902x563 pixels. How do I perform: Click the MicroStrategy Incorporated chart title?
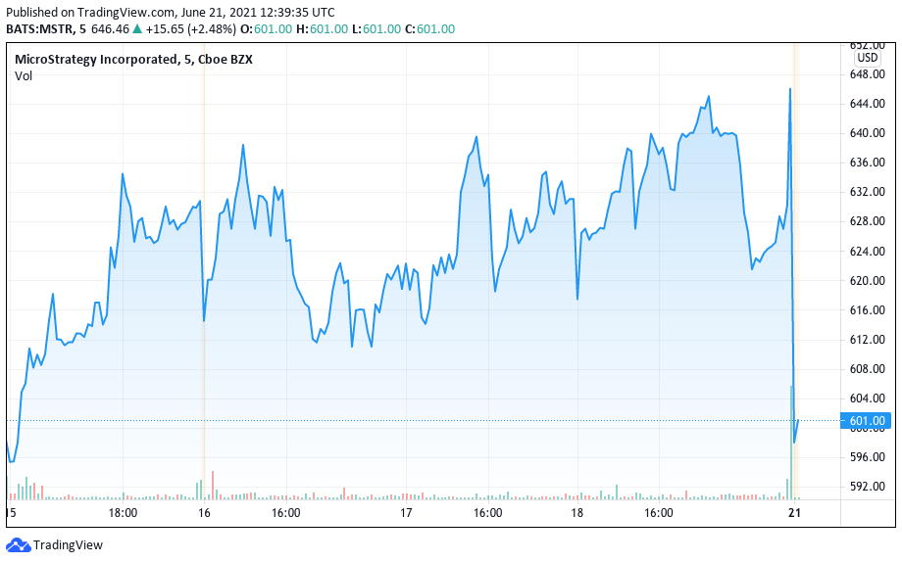(x=133, y=59)
